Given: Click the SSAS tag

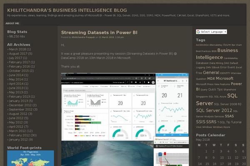Looking at the screenshot, I should [x=229, y=116].
